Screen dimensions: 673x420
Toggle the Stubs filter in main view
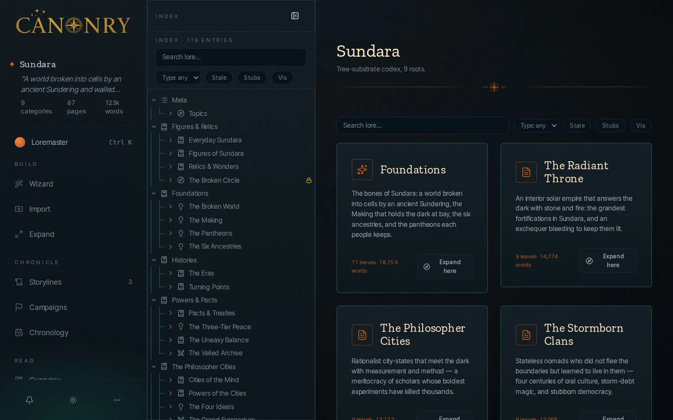[x=610, y=126]
